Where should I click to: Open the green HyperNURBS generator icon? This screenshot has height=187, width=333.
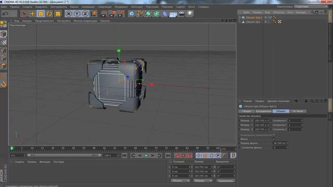[148, 14]
